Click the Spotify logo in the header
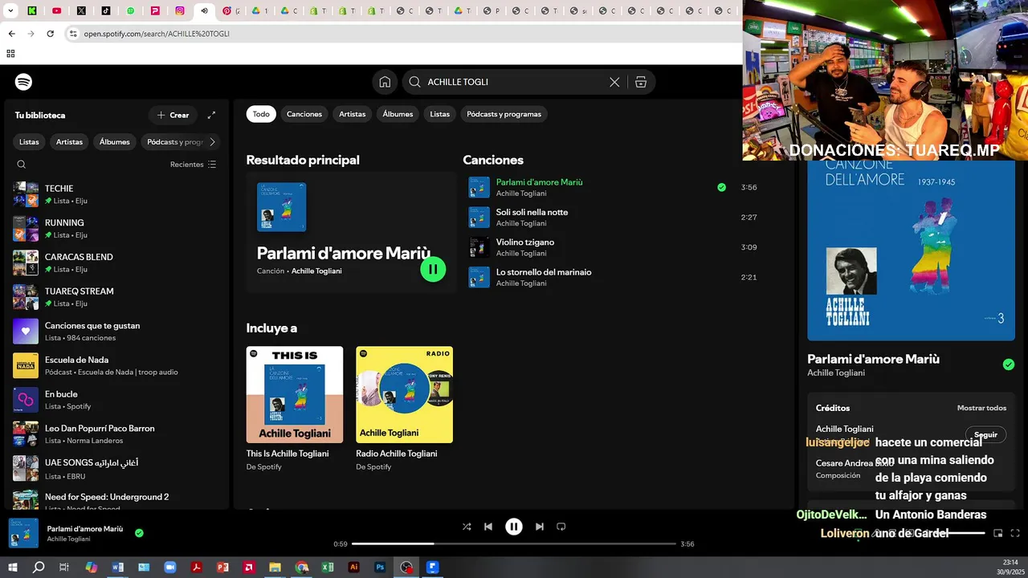 (x=23, y=82)
